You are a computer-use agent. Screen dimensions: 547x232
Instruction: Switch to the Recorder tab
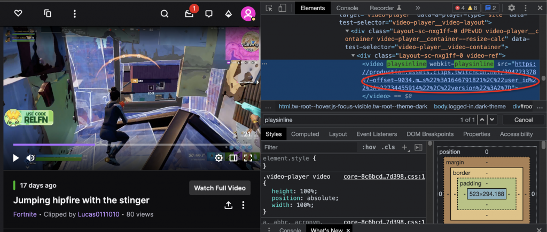[386, 8]
